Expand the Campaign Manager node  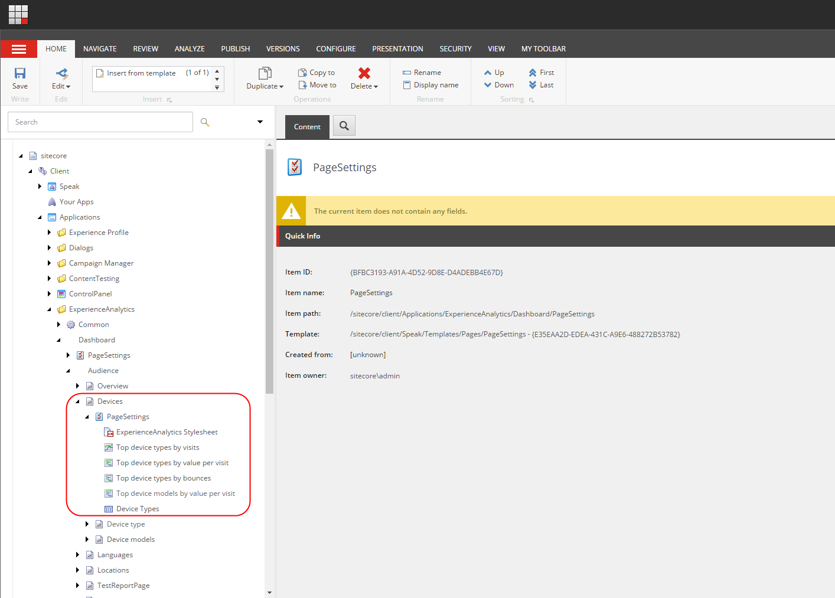(x=49, y=263)
